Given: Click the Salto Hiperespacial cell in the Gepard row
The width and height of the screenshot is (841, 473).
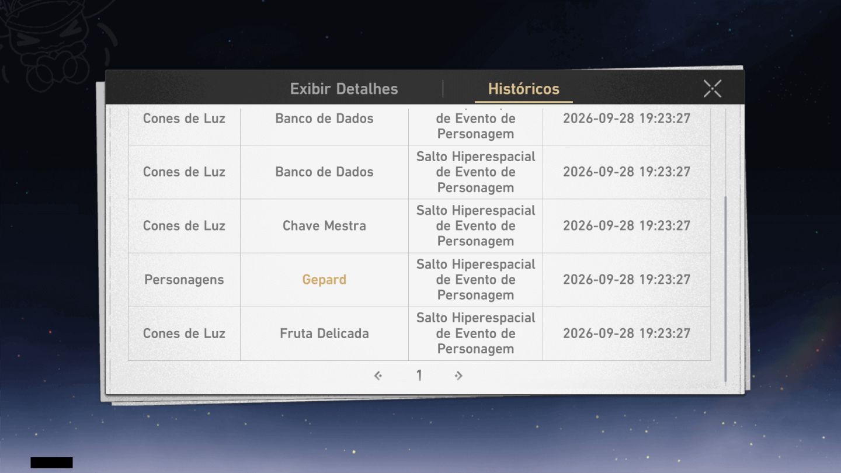Looking at the screenshot, I should pos(475,280).
